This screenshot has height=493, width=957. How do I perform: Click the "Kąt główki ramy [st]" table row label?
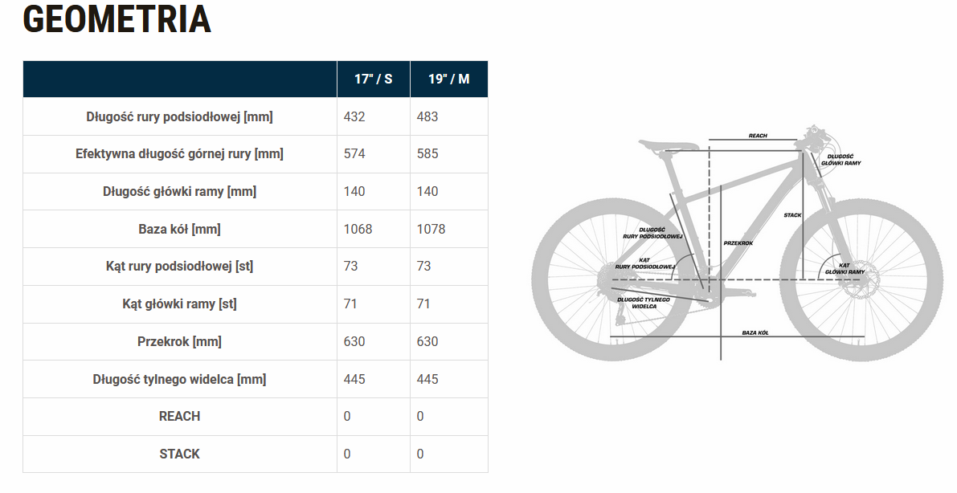click(179, 304)
